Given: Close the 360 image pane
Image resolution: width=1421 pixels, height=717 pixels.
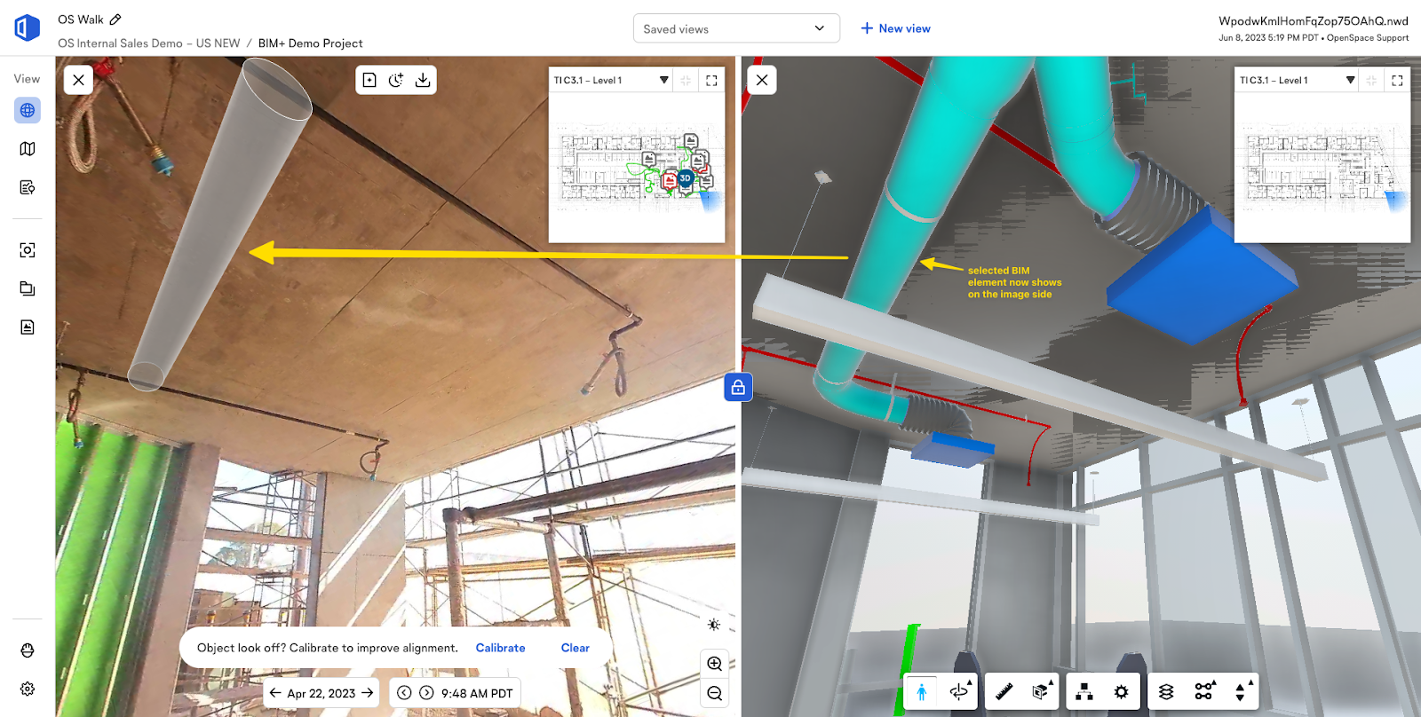Looking at the screenshot, I should pos(79,80).
